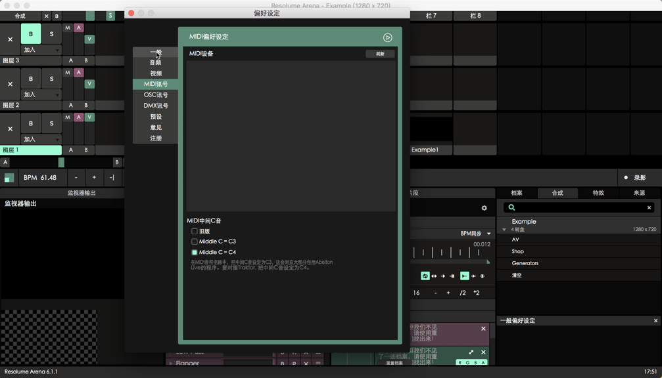Enable the 旧版 checkbox
This screenshot has height=378, width=662.
[x=195, y=231]
